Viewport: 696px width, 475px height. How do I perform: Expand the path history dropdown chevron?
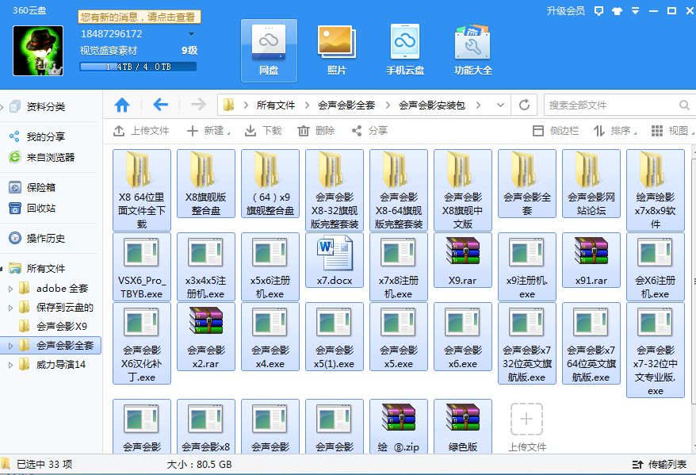pyautogui.click(x=500, y=105)
